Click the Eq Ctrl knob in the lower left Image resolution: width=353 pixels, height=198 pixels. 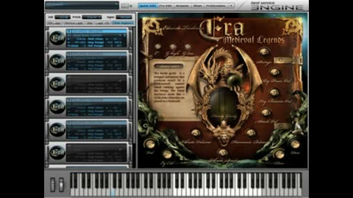coord(167,154)
